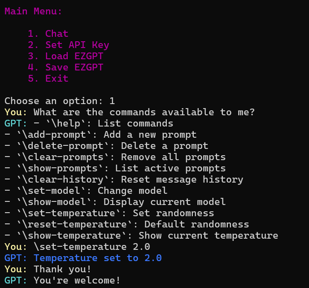This screenshot has width=309, height=288.
Task: Click the '\show-prompts' command entry
Action: [x=115, y=169]
